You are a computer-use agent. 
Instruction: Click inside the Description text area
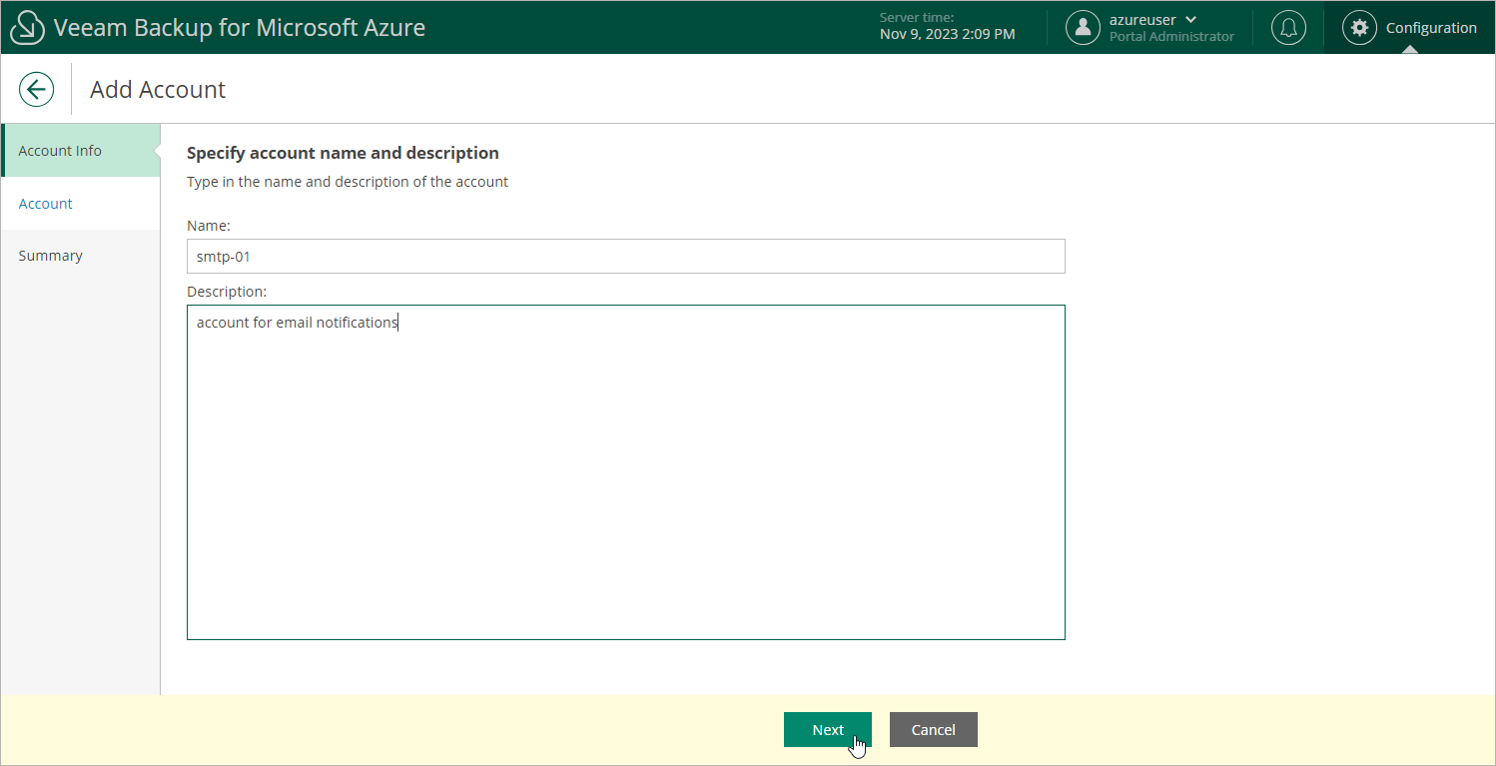click(x=626, y=472)
